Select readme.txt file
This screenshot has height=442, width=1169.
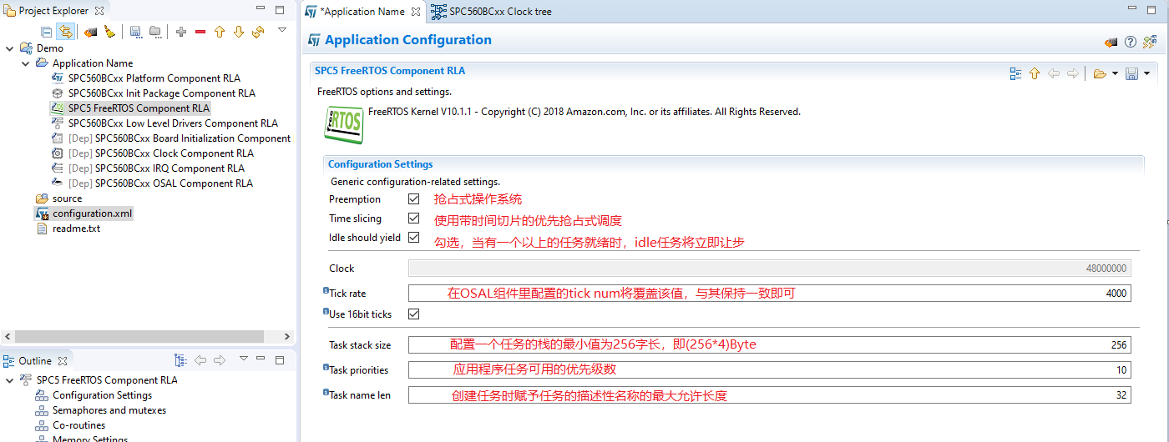pyautogui.click(x=76, y=229)
